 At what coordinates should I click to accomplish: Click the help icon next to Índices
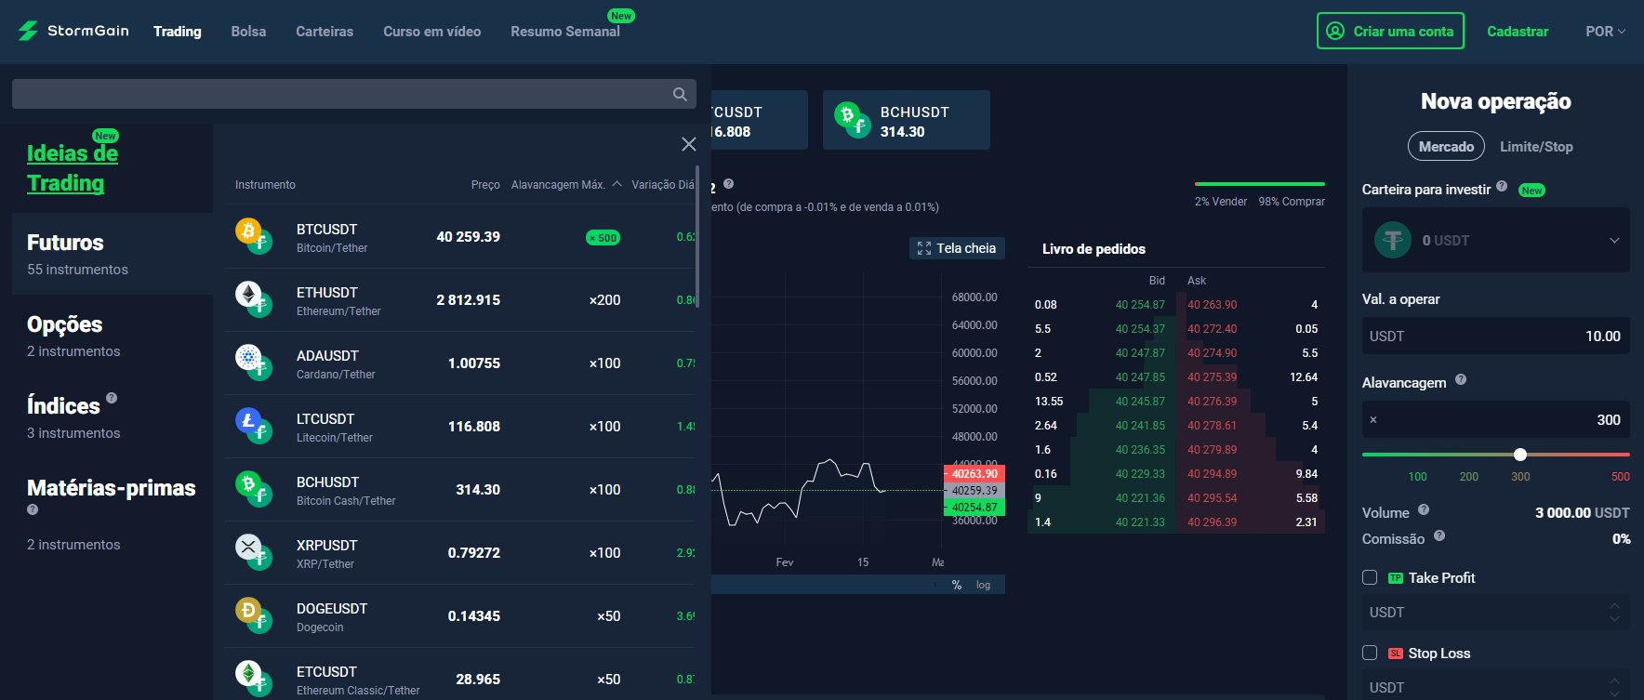click(x=112, y=398)
